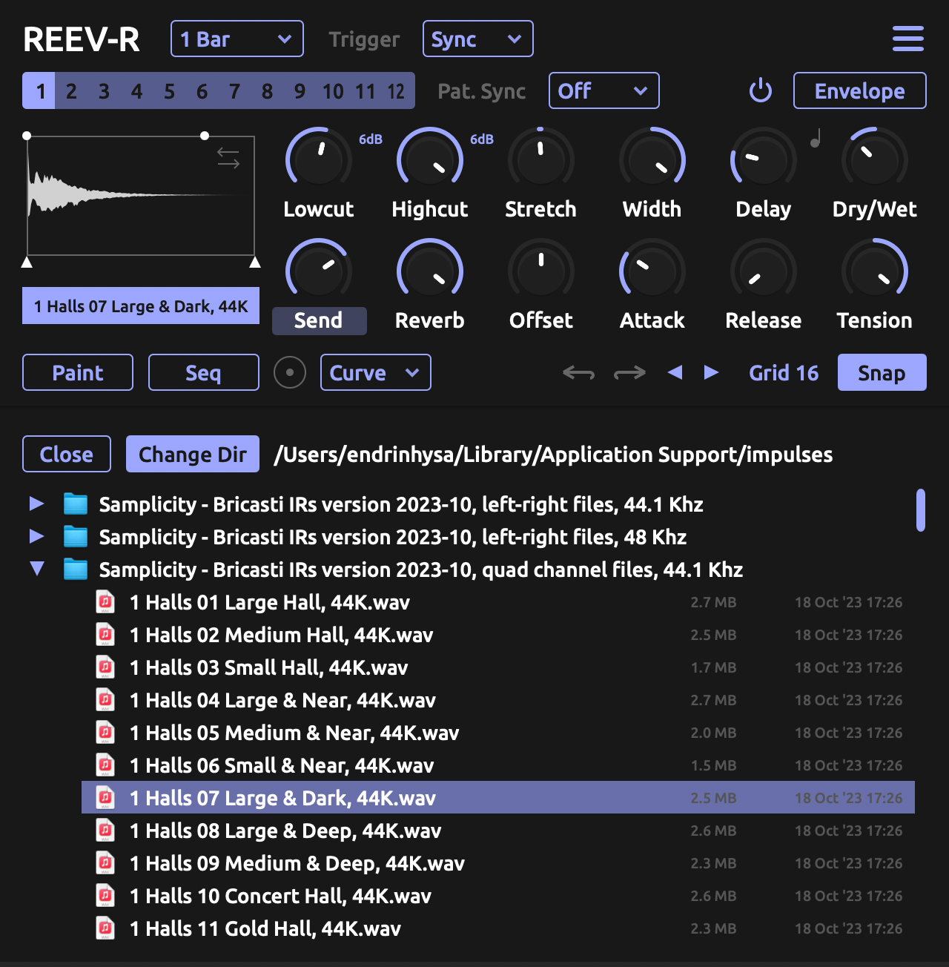949x967 pixels.
Task: Expand the left-right files 48 Khz folder
Action: point(36,536)
